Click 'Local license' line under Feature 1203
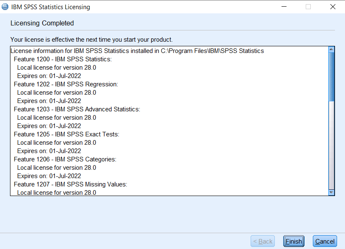Image resolution: width=345 pixels, height=249 pixels. click(56, 118)
